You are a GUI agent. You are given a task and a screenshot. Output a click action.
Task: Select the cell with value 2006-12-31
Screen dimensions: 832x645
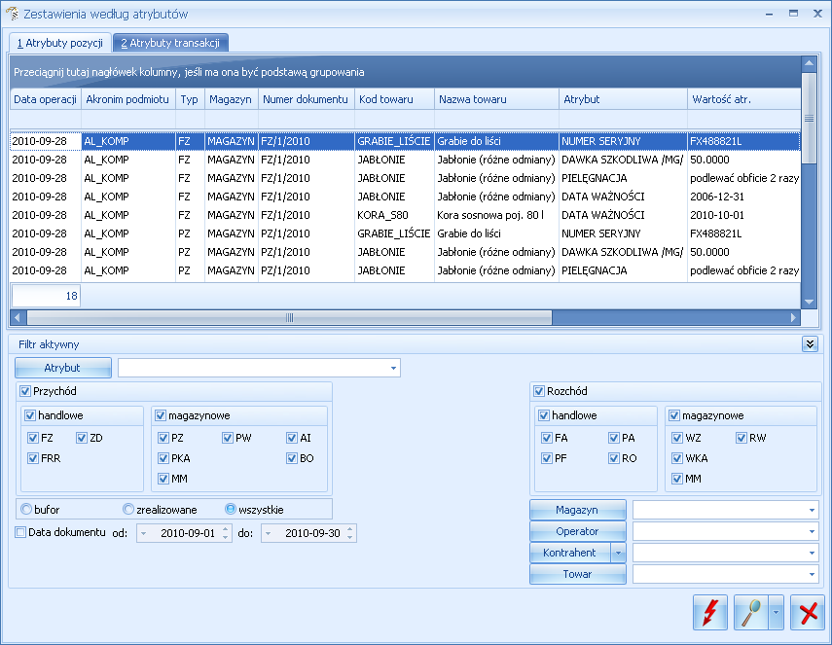(743, 197)
